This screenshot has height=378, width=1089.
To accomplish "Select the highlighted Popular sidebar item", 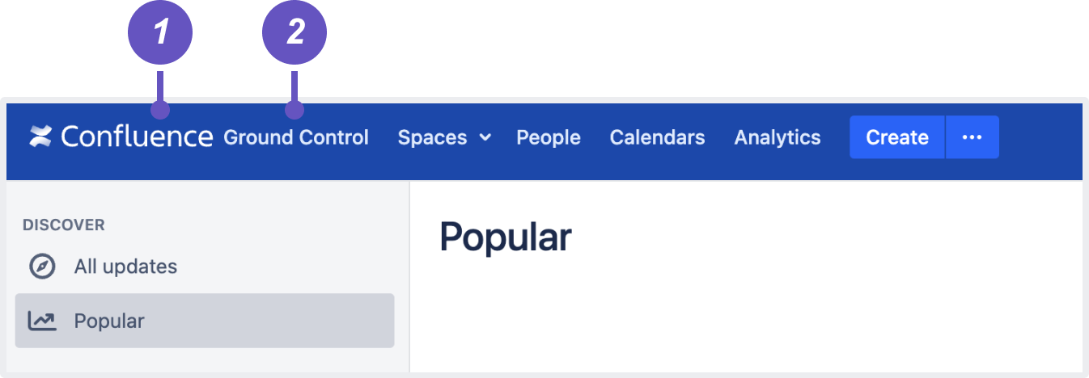I will 205,321.
